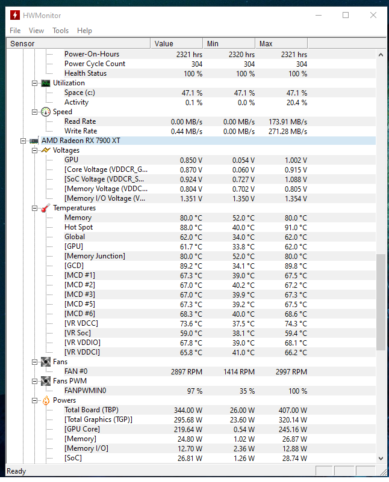Maximize the HWMonitor window
389x482 pixels.
point(346,15)
